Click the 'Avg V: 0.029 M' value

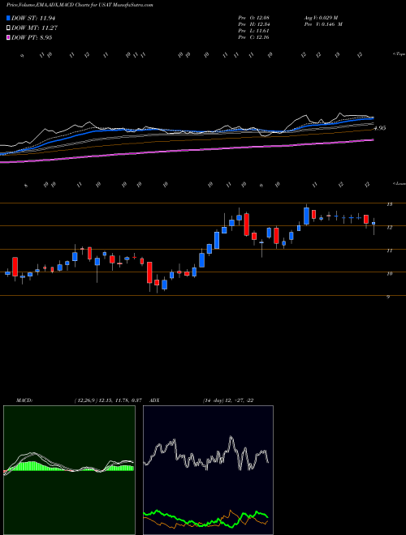coord(321,18)
